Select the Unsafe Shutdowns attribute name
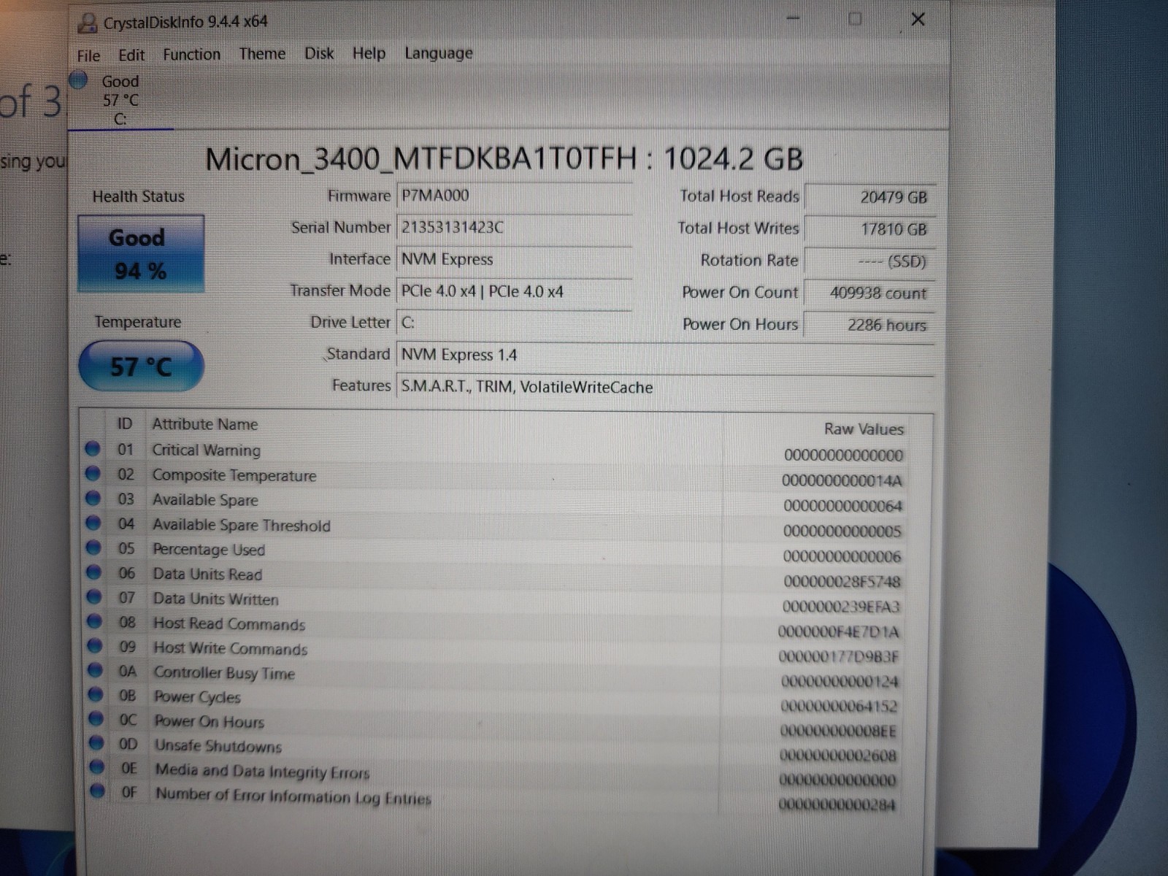Viewport: 1168px width, 876px height. [x=218, y=746]
